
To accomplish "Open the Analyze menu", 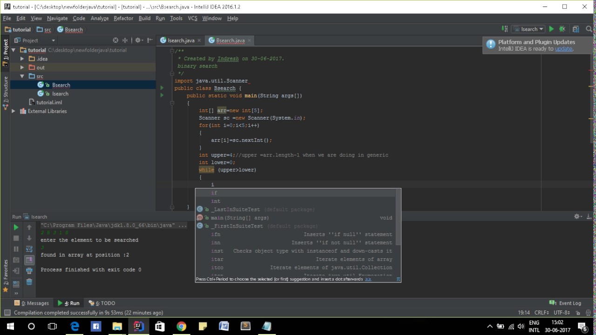I will (x=99, y=18).
